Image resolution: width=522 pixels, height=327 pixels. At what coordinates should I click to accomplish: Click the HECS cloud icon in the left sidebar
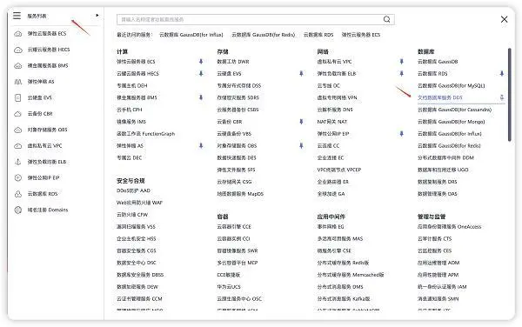[x=18, y=50]
